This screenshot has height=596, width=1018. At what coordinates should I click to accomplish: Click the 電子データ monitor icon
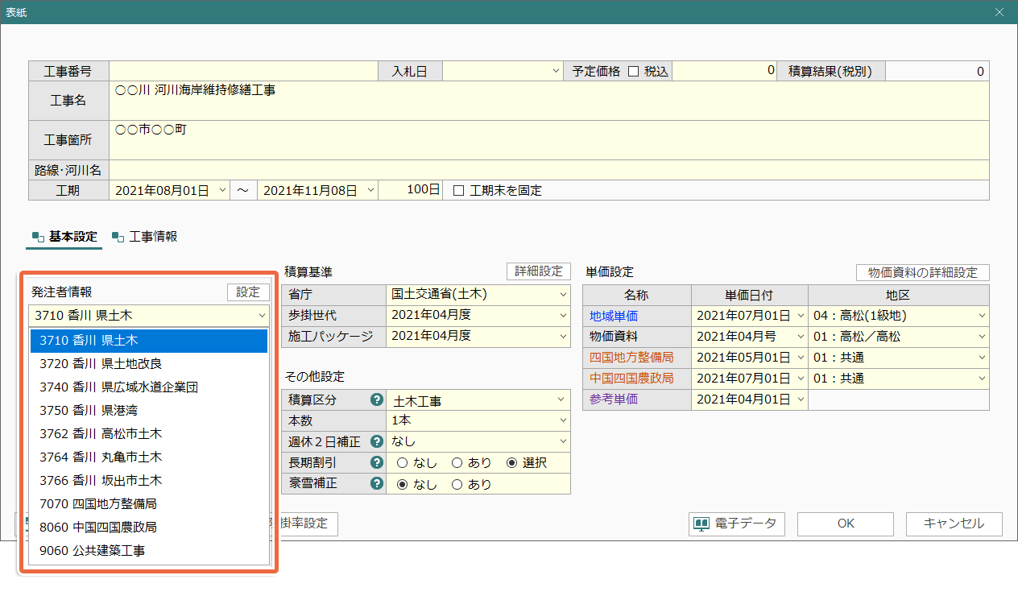pos(701,524)
